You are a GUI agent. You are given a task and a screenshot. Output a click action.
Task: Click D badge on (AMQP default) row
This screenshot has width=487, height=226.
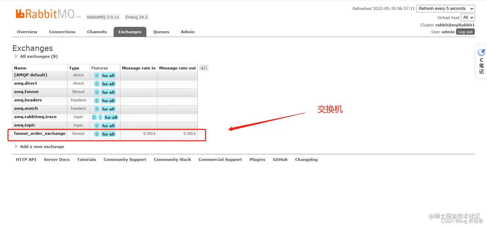point(97,76)
